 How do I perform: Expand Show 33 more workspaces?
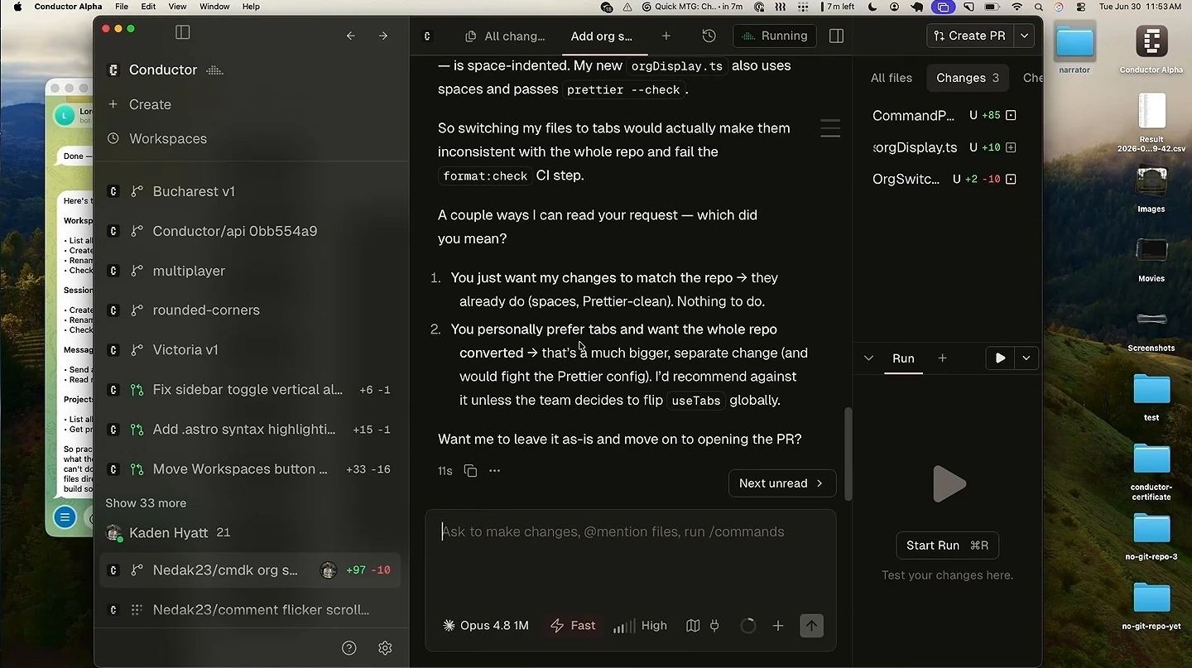tap(146, 503)
